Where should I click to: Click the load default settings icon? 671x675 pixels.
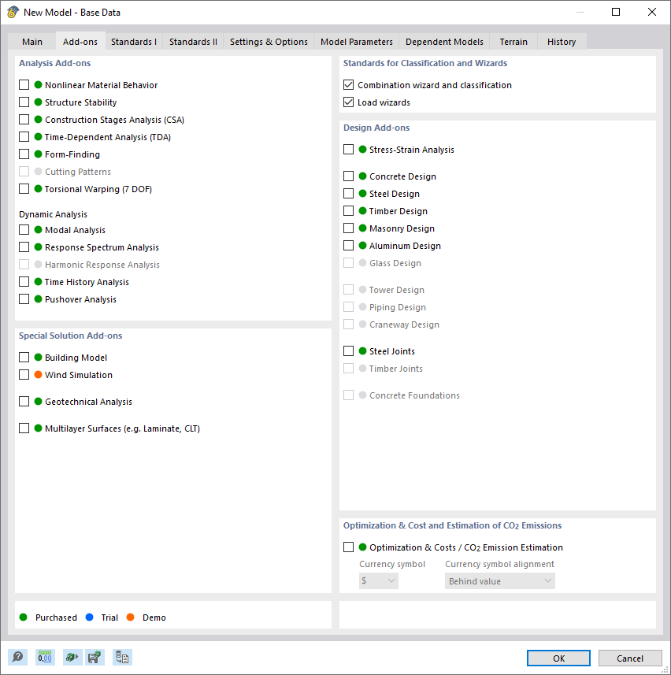(72, 658)
